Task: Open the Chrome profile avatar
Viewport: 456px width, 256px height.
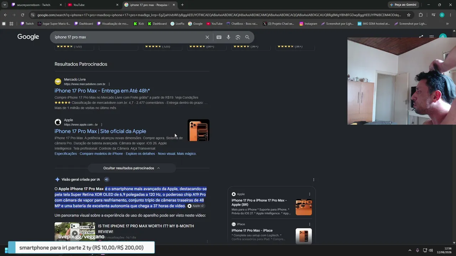Action: click(442, 15)
